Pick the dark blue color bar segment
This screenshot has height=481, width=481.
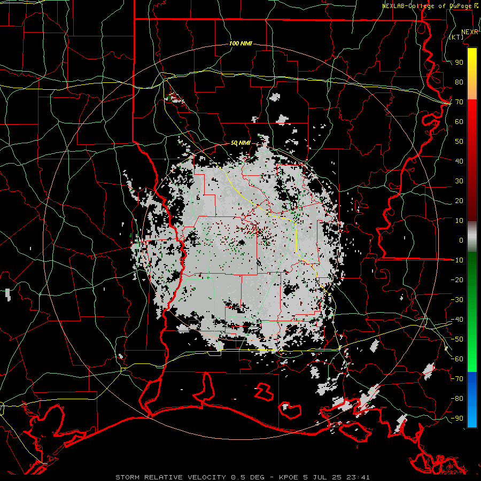472,382
